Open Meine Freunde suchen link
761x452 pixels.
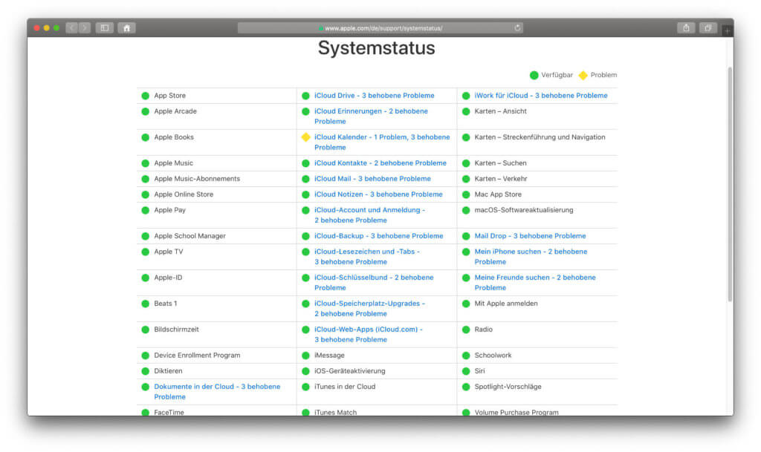pos(535,283)
